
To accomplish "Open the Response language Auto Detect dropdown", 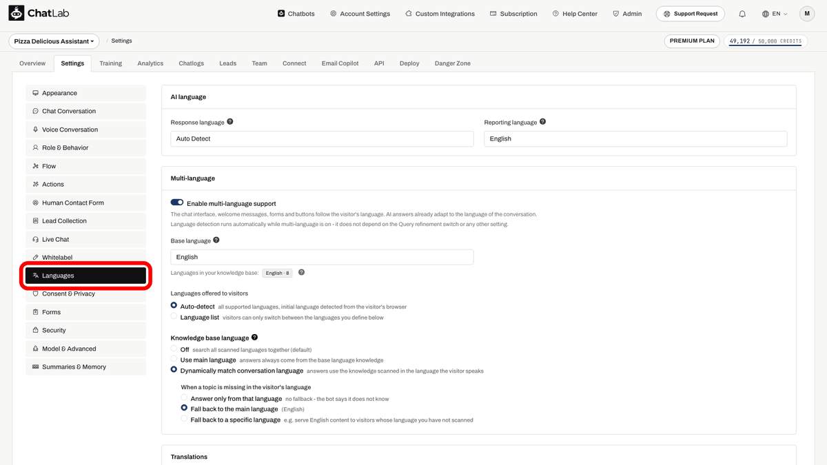I will [x=322, y=138].
